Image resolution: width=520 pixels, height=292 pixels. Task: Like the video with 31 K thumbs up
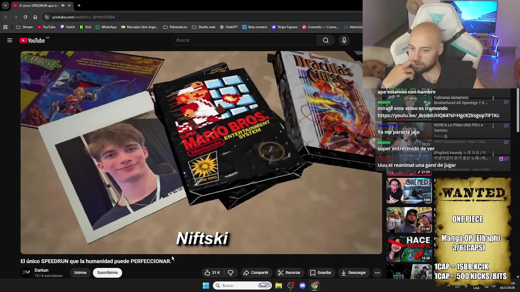point(212,273)
